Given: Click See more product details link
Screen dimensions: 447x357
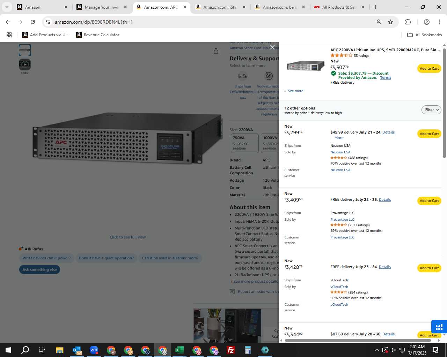Looking at the screenshot, I should (255, 282).
